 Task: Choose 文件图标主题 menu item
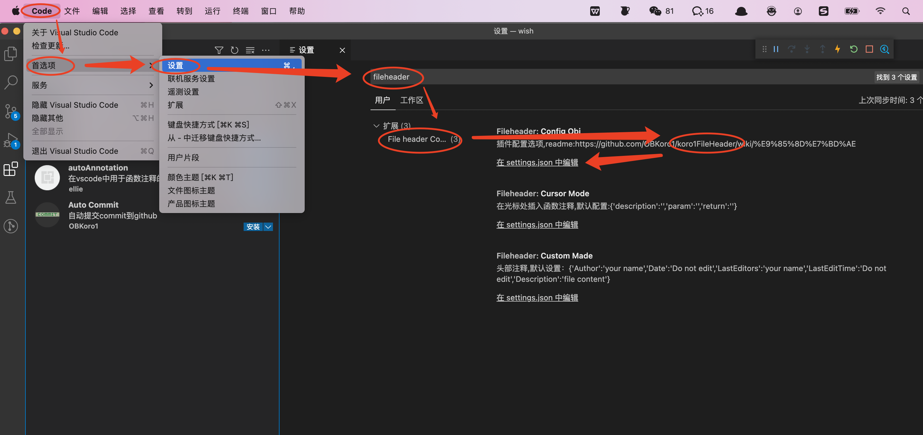click(231, 191)
